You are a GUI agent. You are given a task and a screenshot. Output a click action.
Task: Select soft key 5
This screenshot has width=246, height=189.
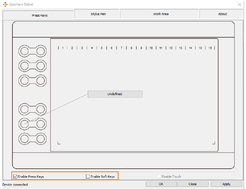pos(102,48)
